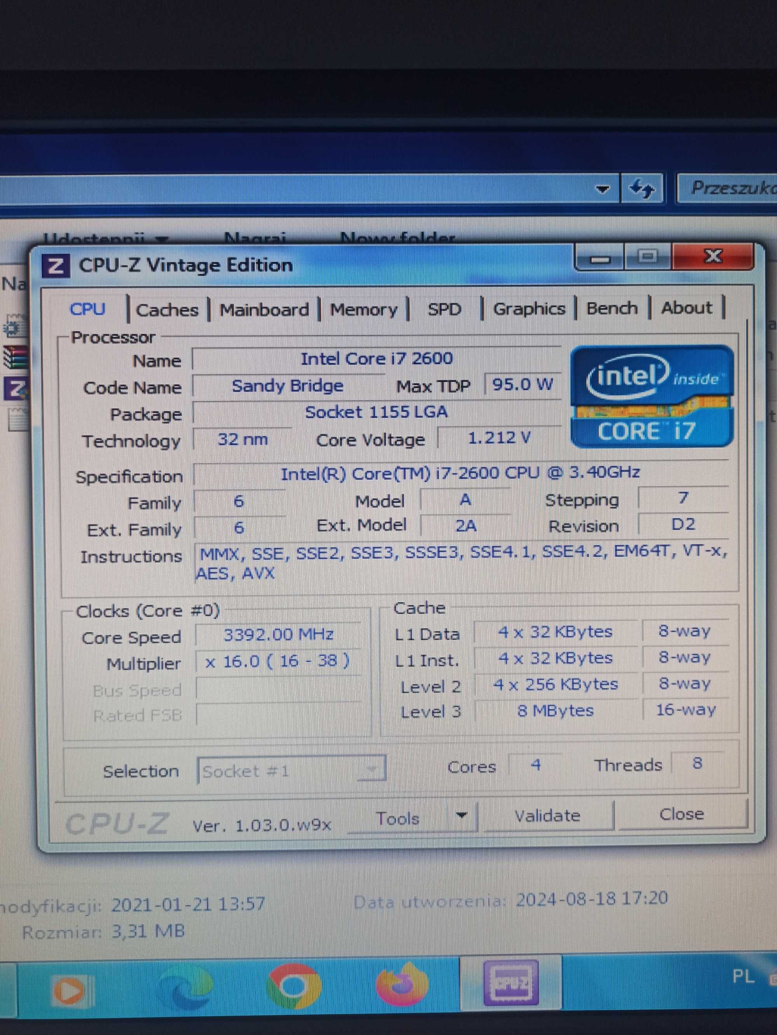The width and height of the screenshot is (777, 1035).
Task: Click the Revision value D2
Action: (683, 524)
